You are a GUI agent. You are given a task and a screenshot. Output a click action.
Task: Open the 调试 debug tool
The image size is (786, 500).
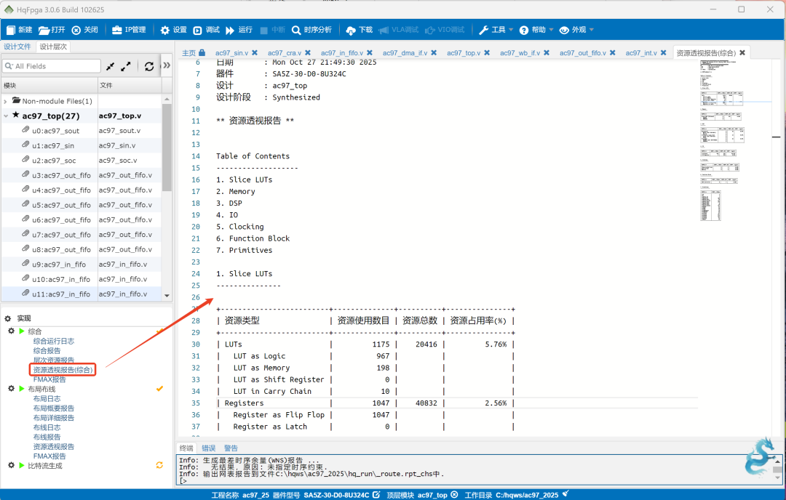point(207,29)
